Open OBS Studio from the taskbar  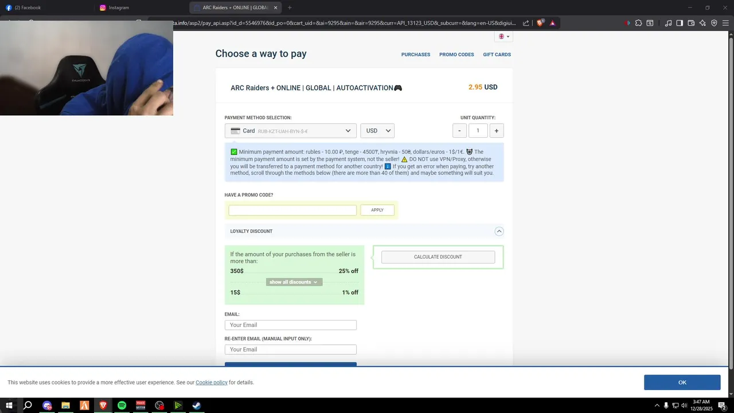[x=159, y=406]
